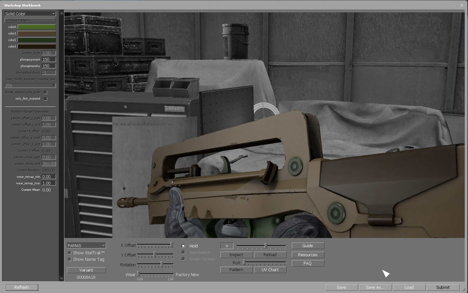Open the Resources page
Image resolution: width=468 pixels, height=293 pixels.
[308, 255]
